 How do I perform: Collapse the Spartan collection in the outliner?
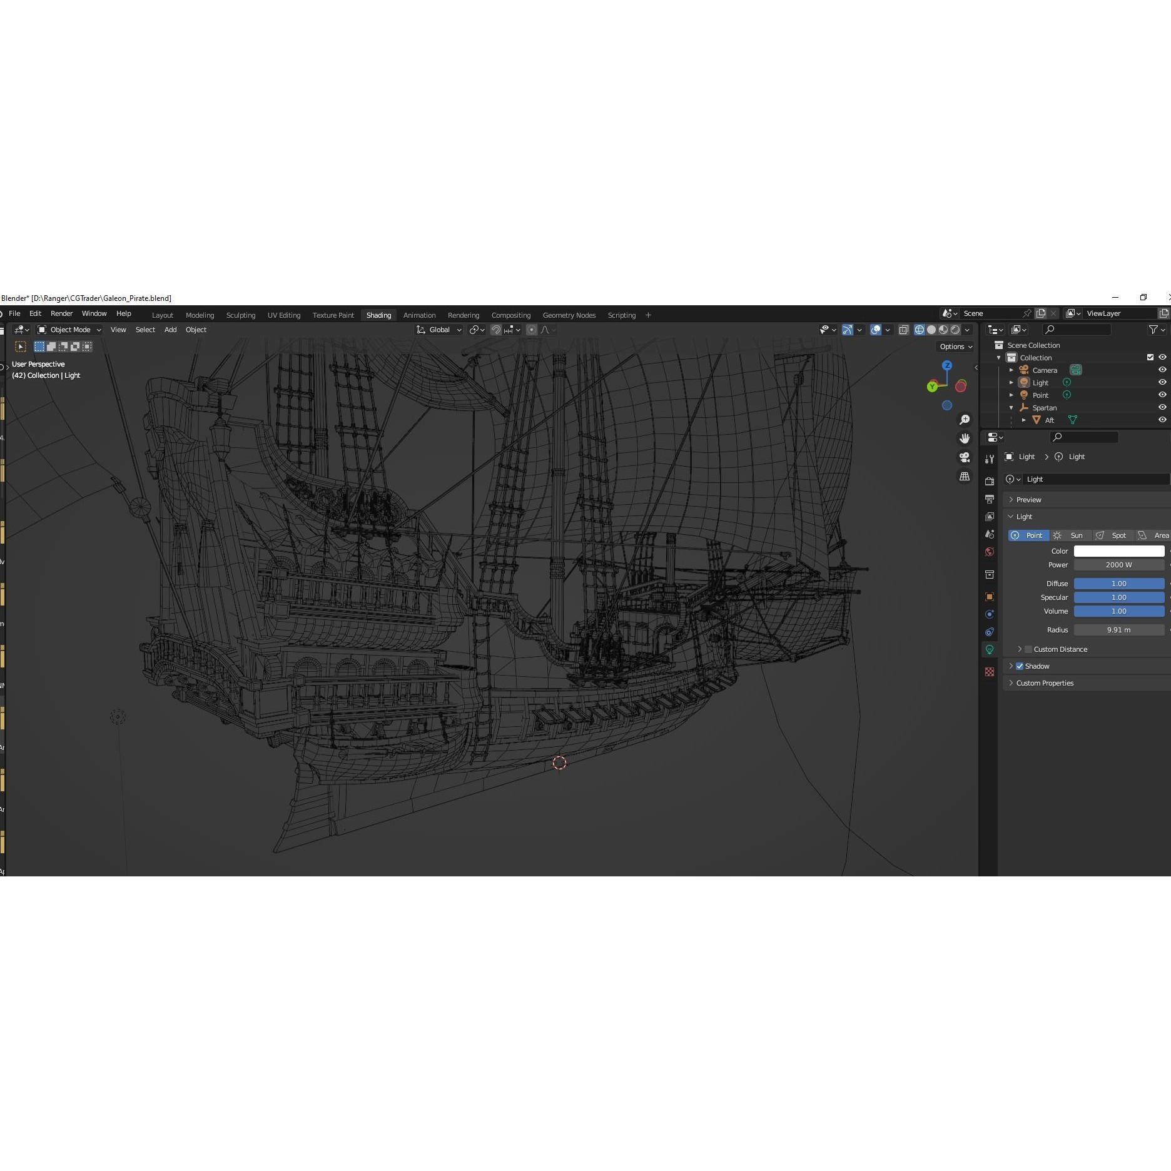point(1011,407)
